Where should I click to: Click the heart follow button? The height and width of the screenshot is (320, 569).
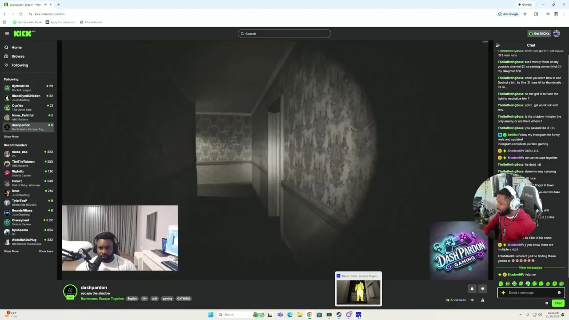pos(482,289)
